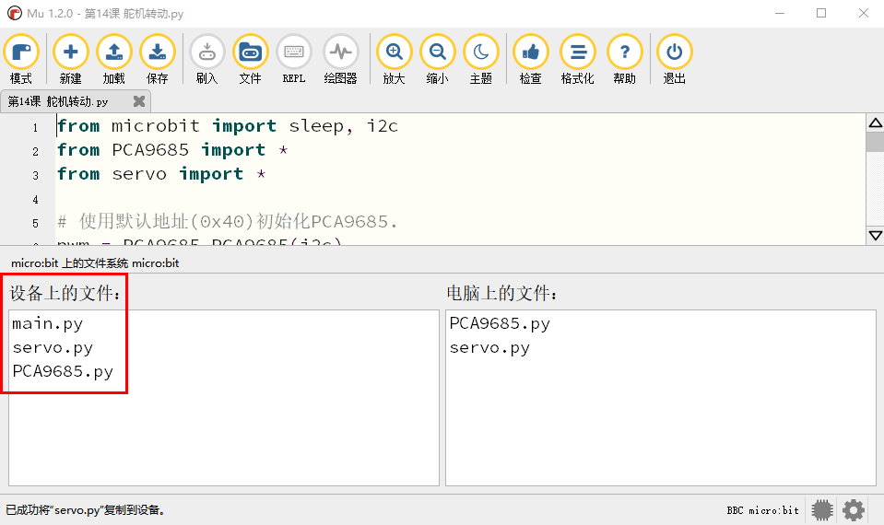Select PCA9685.py in device files list

(63, 371)
